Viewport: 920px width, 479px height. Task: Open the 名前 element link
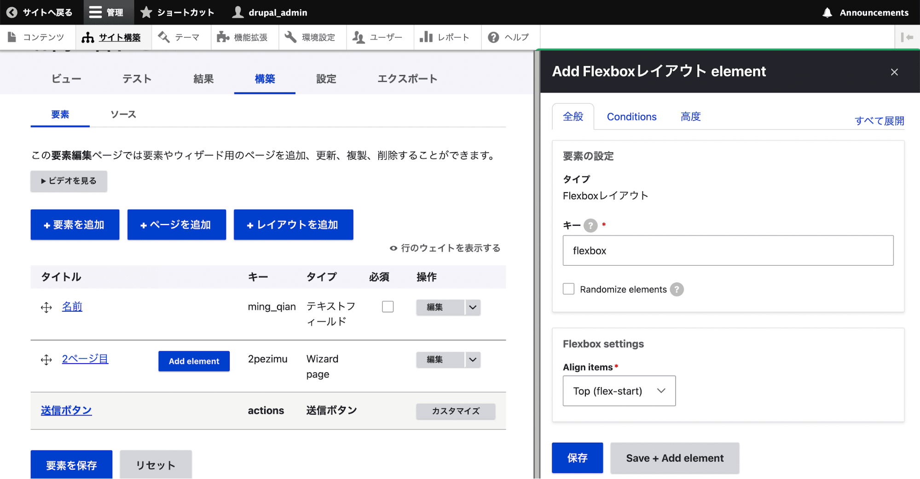72,307
